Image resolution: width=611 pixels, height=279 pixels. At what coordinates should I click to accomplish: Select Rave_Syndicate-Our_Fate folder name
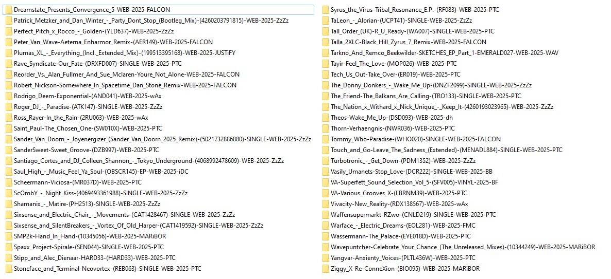(98, 64)
